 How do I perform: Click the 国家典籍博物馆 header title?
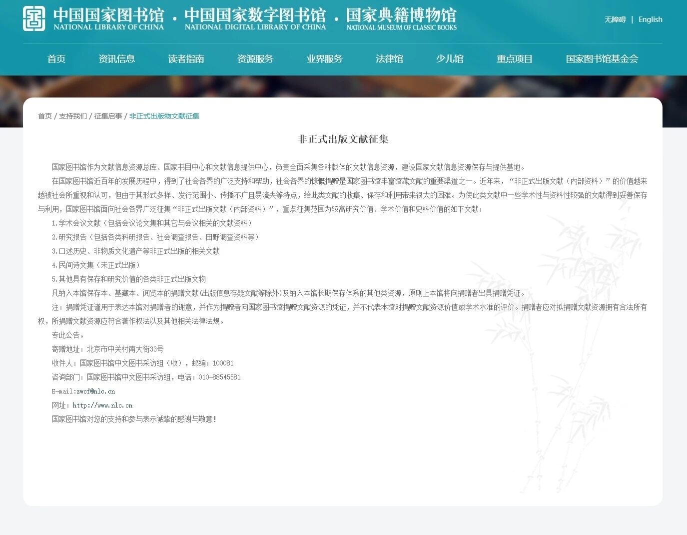(401, 18)
